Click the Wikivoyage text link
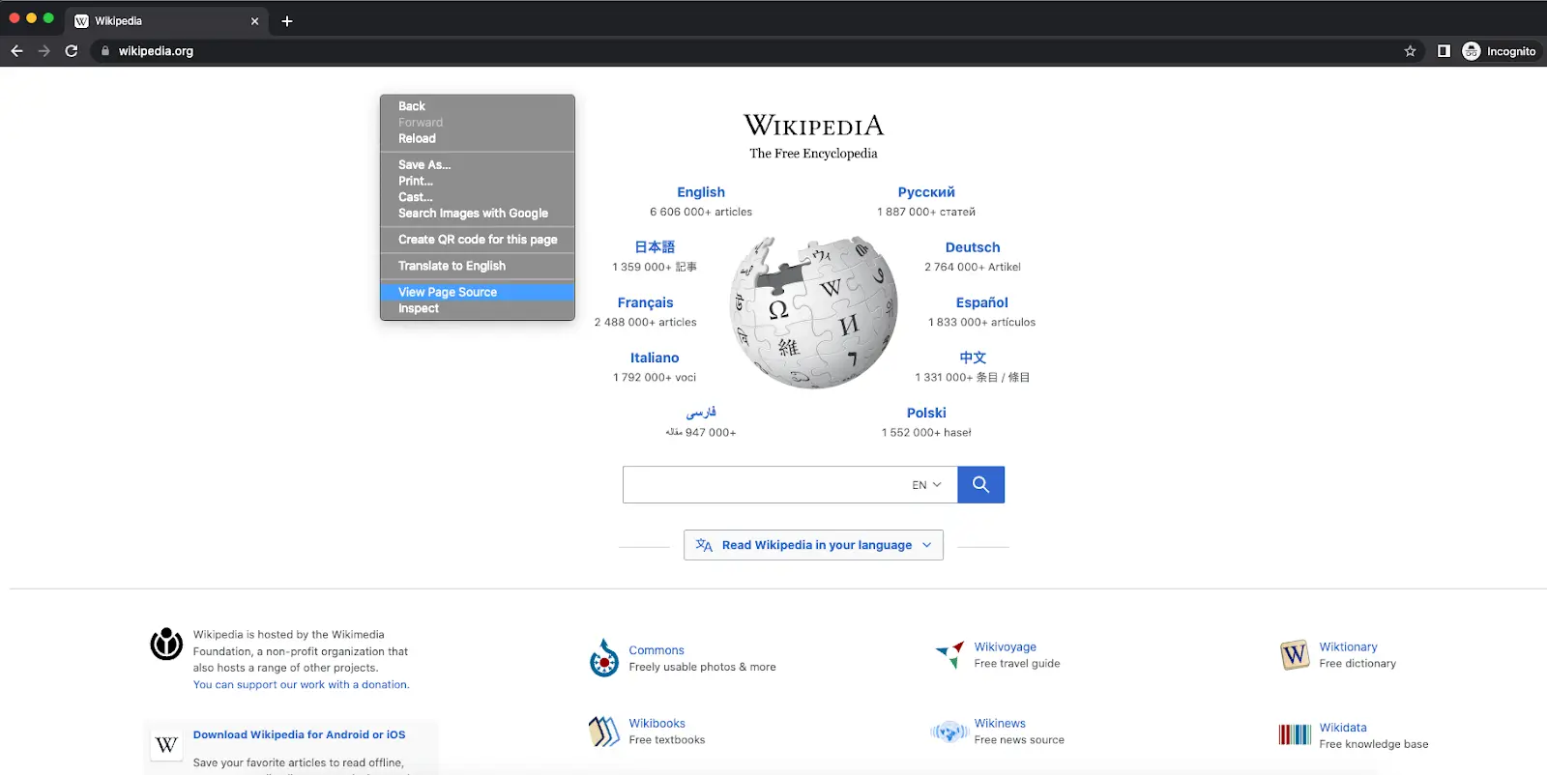The image size is (1547, 775). coord(1006,647)
